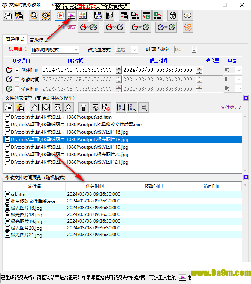Screen dimensions: 251x284
Task: Click the 创建时间 start time field
Action: (79, 70)
